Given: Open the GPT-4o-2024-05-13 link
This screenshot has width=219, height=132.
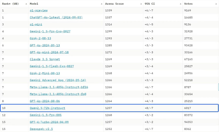Looking at the screenshot, I should coord(45,45).
